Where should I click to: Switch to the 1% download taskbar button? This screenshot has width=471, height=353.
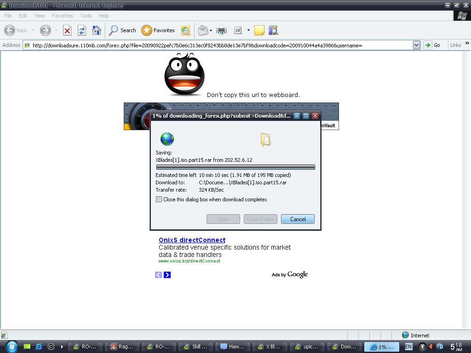click(381, 347)
